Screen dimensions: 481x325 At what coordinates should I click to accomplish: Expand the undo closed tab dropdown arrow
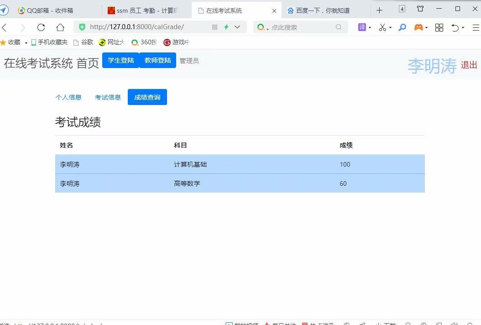pos(463,28)
